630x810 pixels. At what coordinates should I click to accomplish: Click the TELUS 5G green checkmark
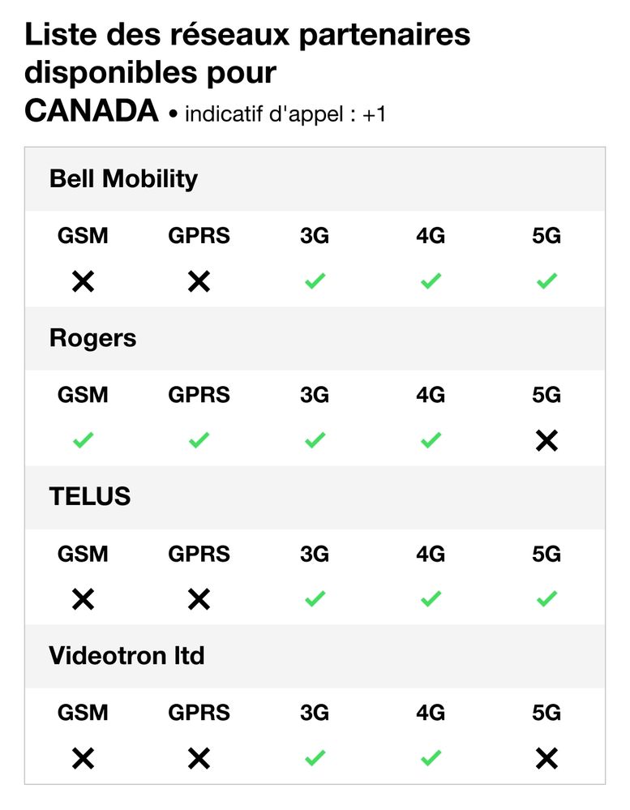(x=546, y=600)
